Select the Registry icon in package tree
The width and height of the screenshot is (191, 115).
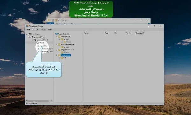(39, 46)
